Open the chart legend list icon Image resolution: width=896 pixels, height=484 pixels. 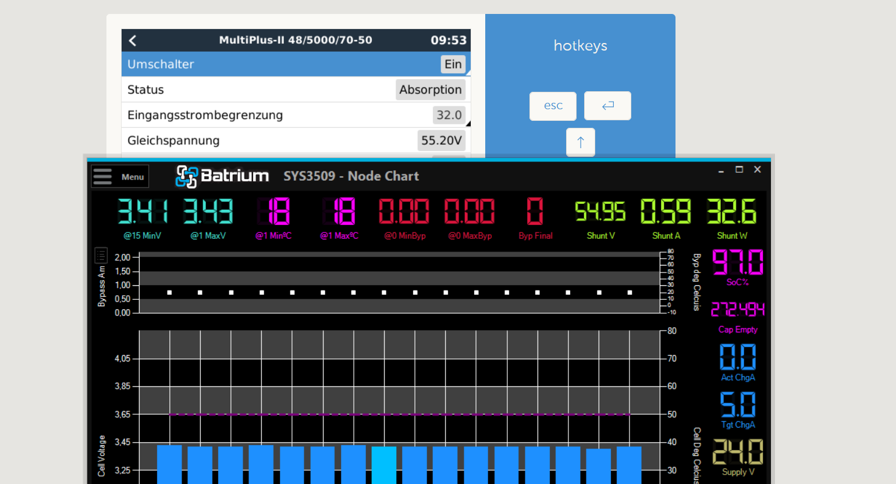pos(101,255)
